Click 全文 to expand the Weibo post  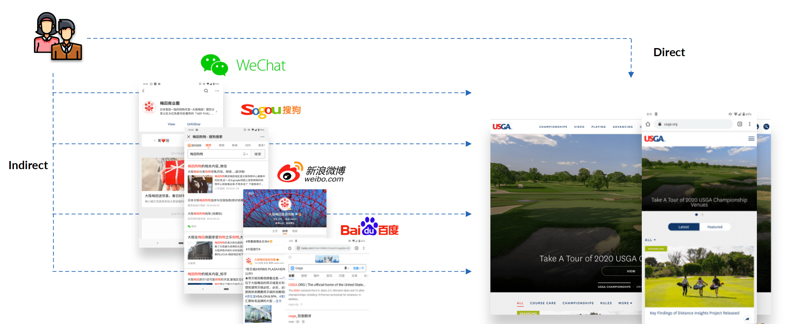tap(278, 301)
